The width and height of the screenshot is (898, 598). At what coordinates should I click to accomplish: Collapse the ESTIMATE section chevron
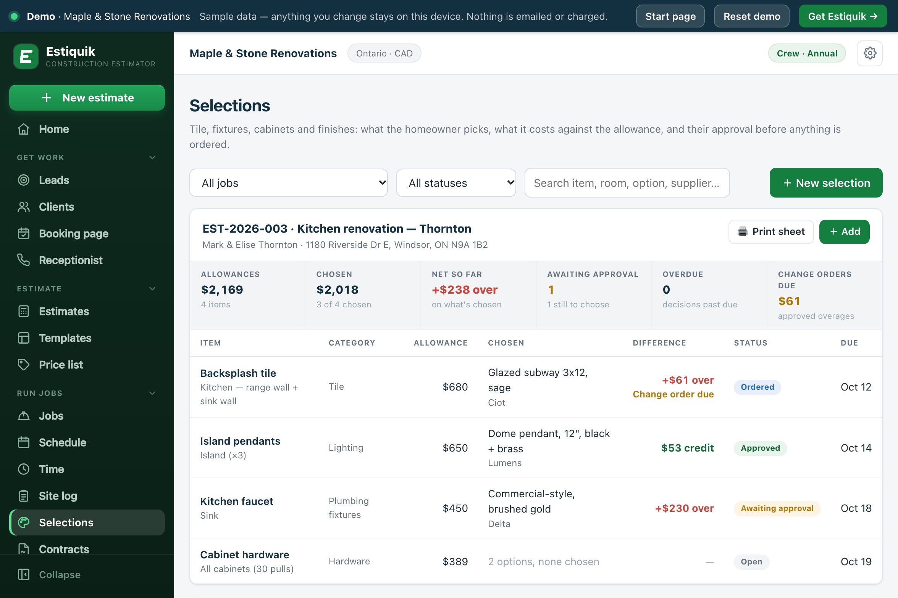point(152,289)
